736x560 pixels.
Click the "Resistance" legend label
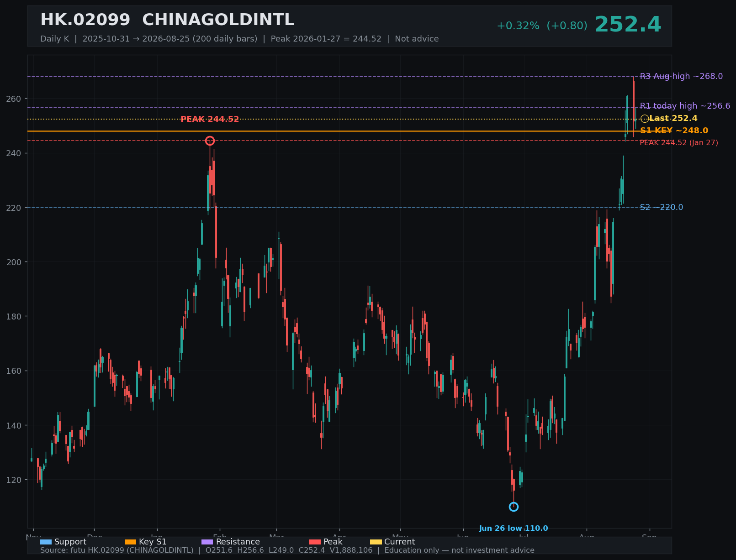click(x=238, y=542)
